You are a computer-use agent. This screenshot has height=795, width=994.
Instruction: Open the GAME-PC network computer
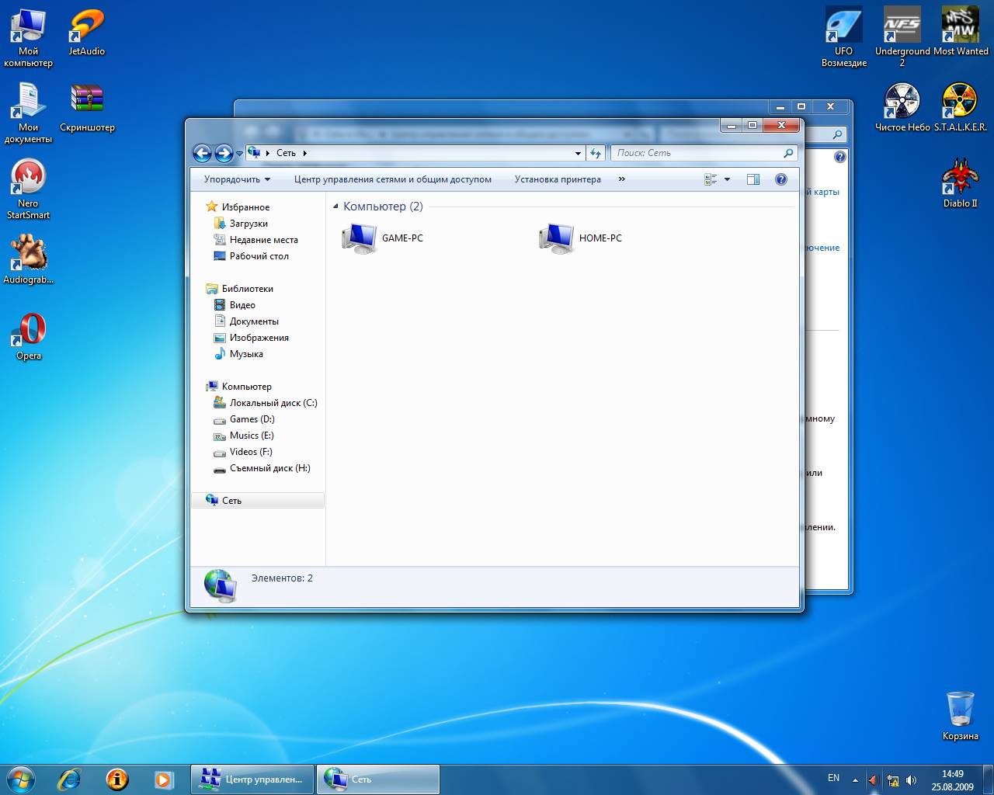383,238
